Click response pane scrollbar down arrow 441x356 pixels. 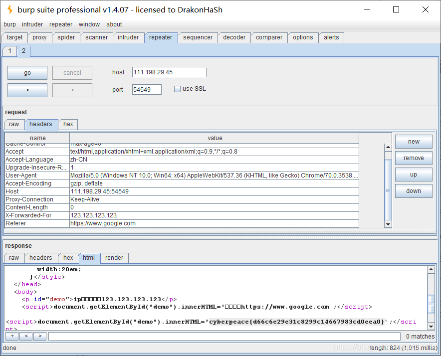[x=431, y=327]
